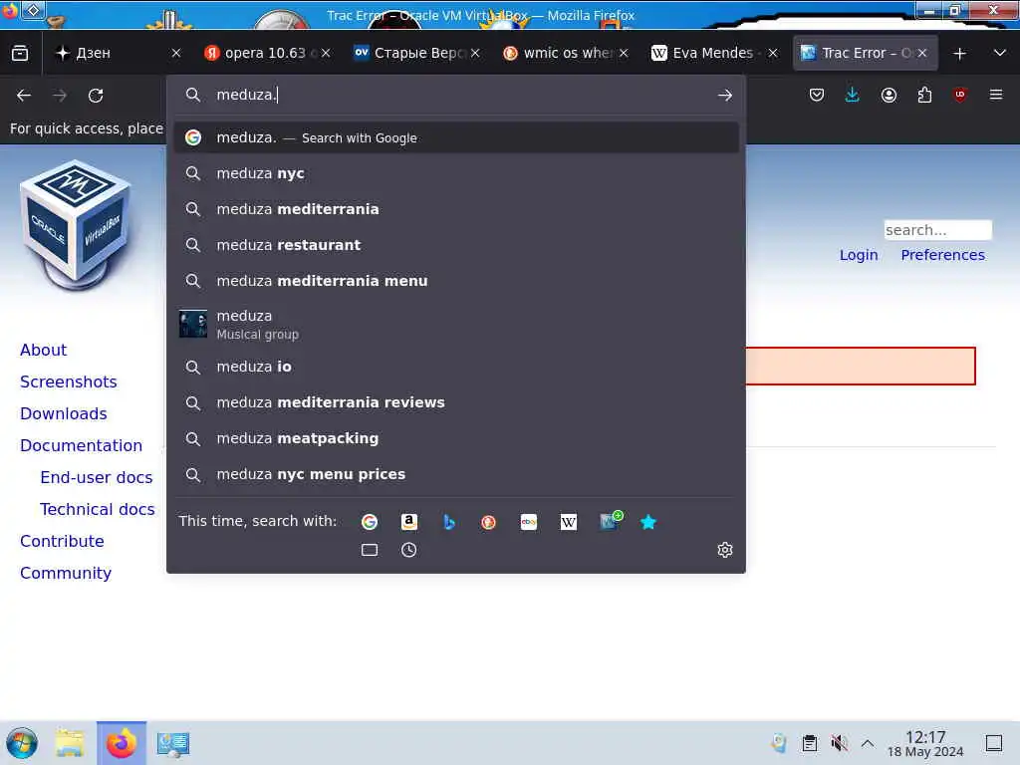
Task: Close the opera 10.63 tab
Action: (326, 54)
